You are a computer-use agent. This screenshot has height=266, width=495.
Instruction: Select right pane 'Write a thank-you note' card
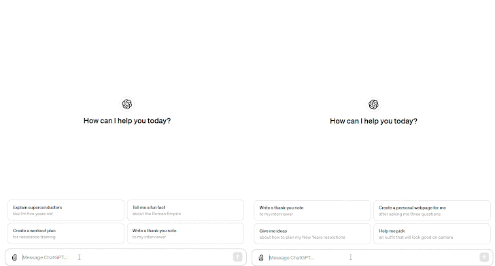(x=313, y=210)
